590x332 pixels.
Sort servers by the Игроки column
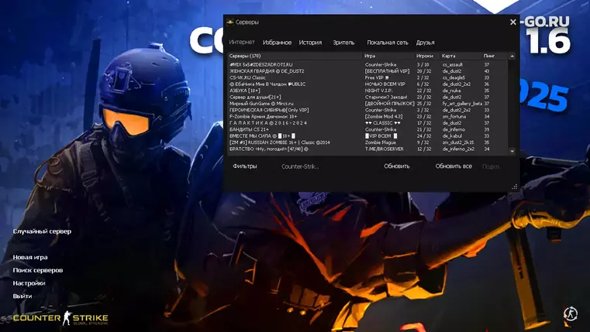pyautogui.click(x=427, y=56)
